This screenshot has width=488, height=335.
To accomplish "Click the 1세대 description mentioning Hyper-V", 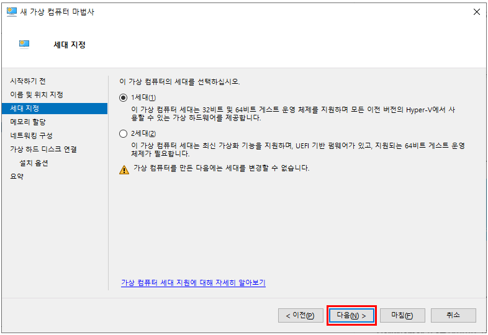I will pyautogui.click(x=293, y=114).
